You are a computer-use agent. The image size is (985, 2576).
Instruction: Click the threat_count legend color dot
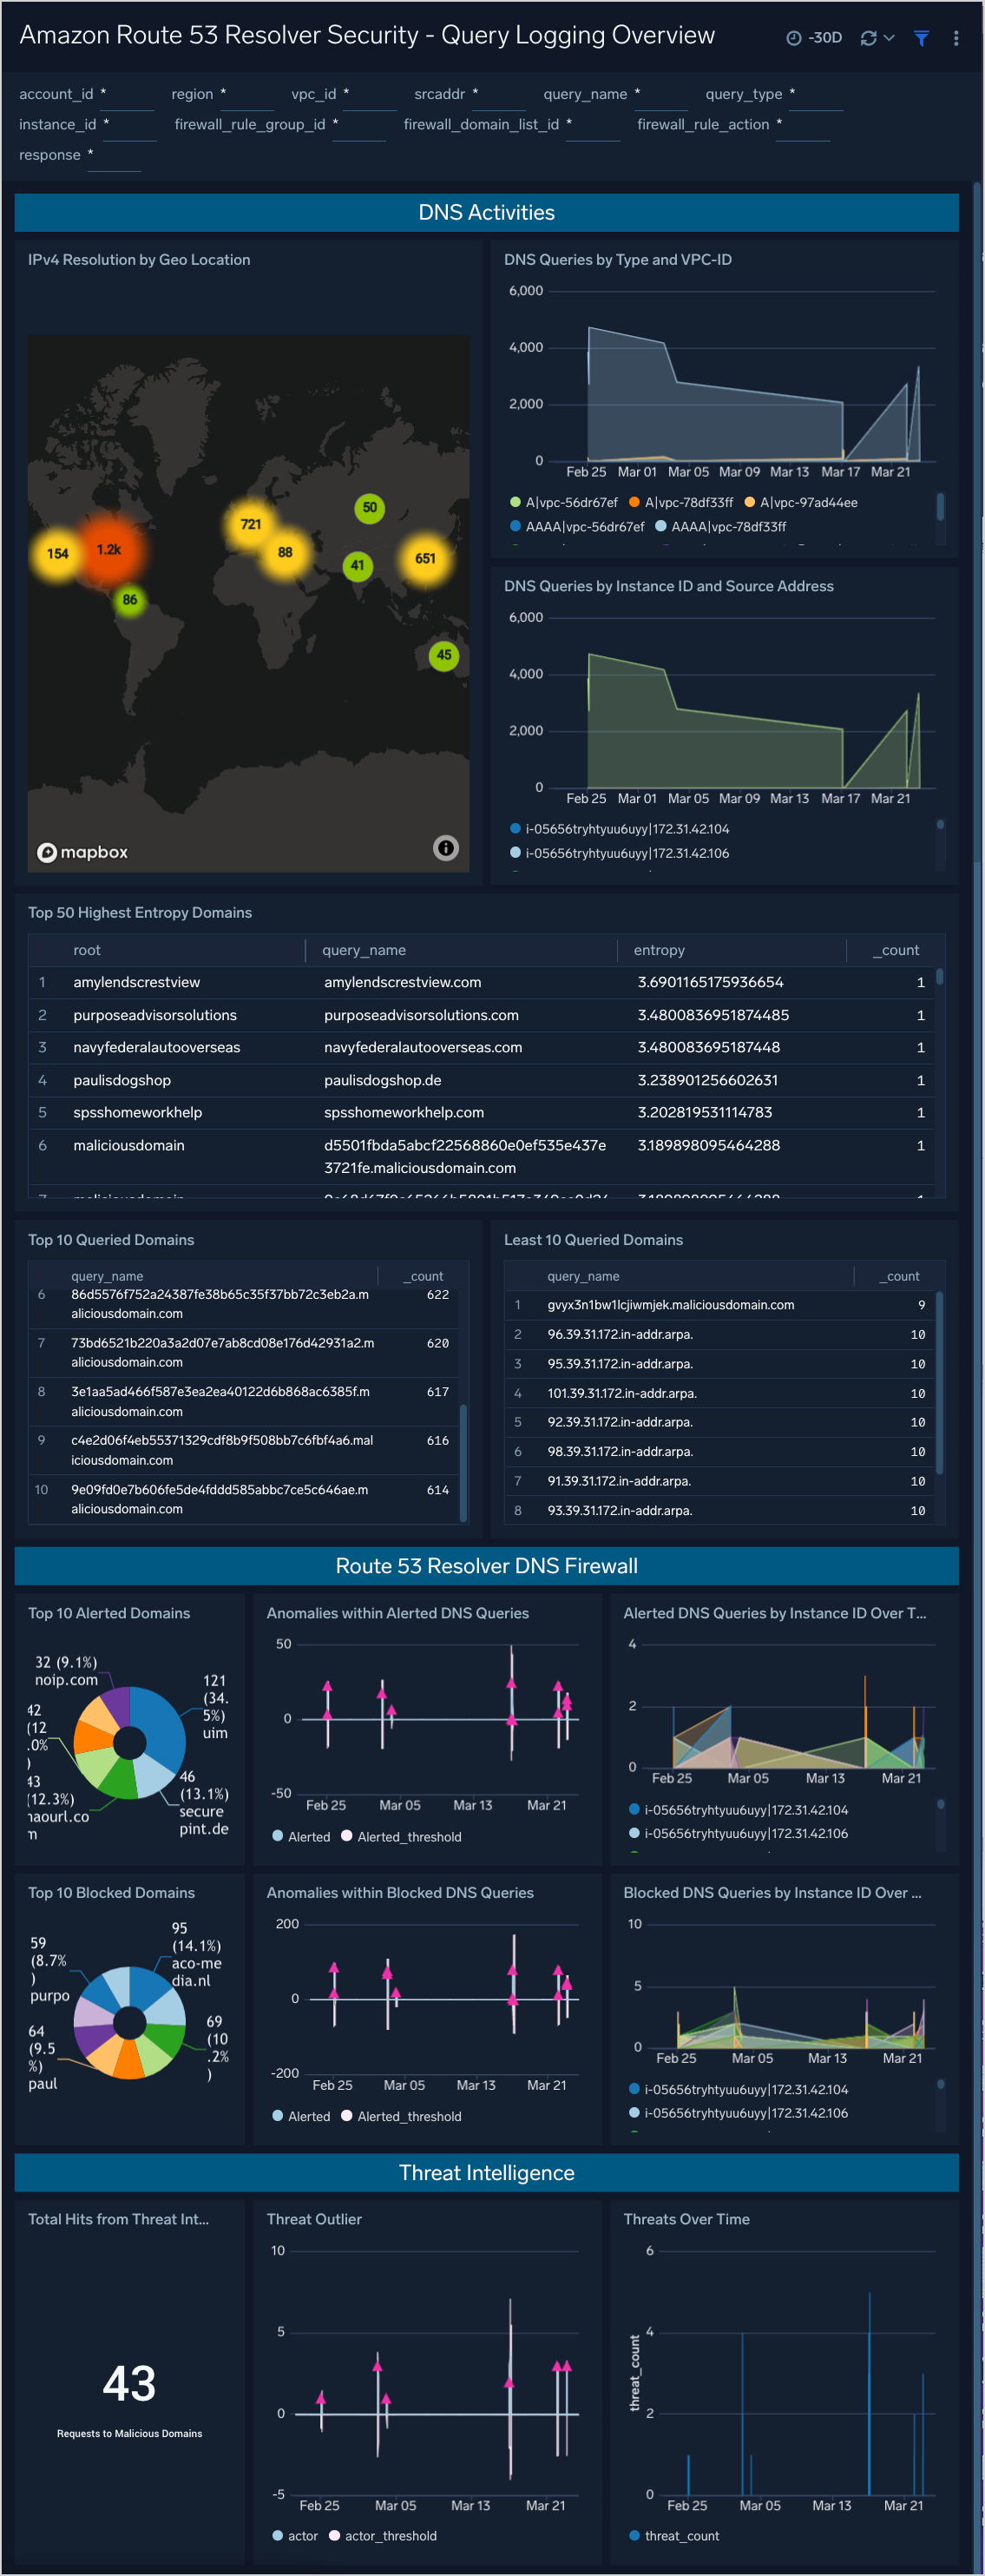coord(635,2535)
